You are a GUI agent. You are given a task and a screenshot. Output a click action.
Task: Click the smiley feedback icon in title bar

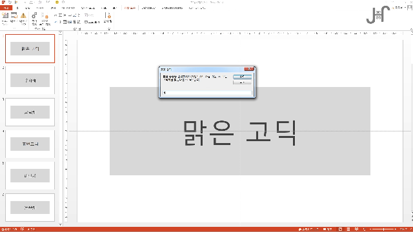tap(57, 2)
